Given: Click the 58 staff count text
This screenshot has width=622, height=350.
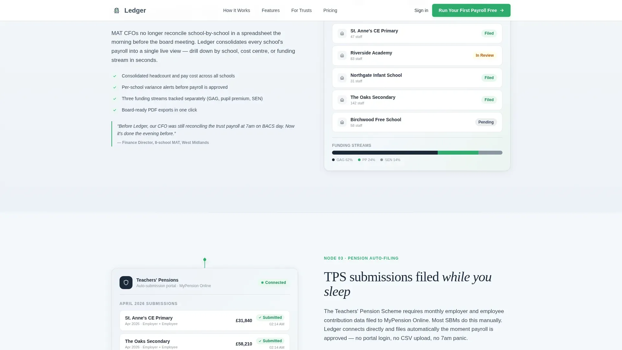Looking at the screenshot, I should [x=356, y=125].
